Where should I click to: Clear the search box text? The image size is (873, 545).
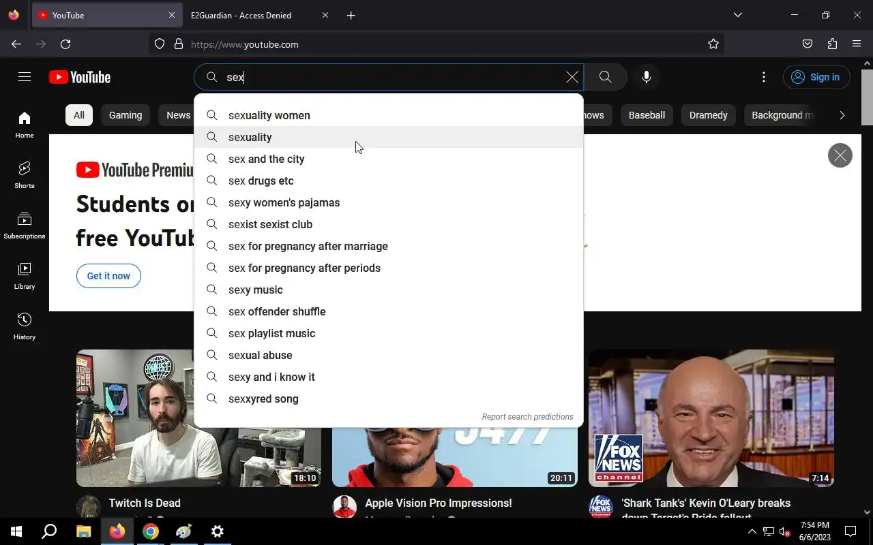tap(572, 77)
